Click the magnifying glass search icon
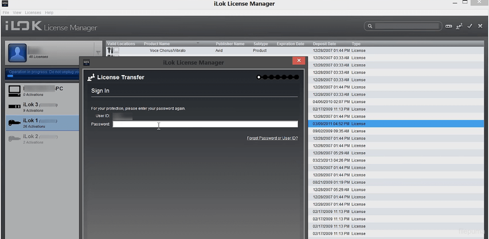This screenshot has height=239, width=489. click(370, 26)
